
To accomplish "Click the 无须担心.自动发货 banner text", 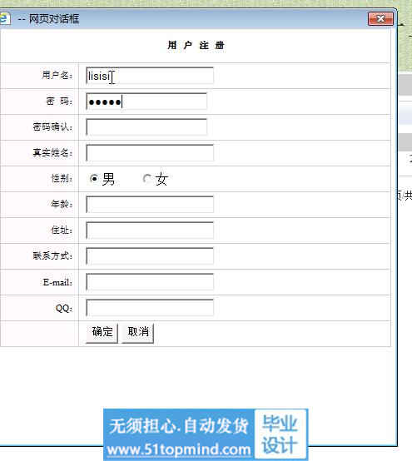I will click(179, 426).
